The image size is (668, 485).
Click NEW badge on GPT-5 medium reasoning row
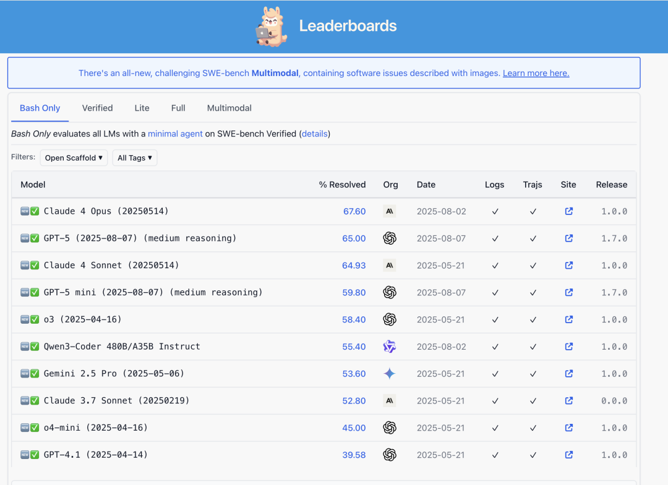(x=25, y=238)
